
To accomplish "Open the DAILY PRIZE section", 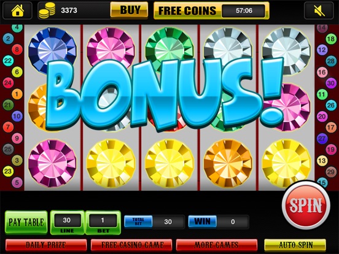I will [46, 245].
